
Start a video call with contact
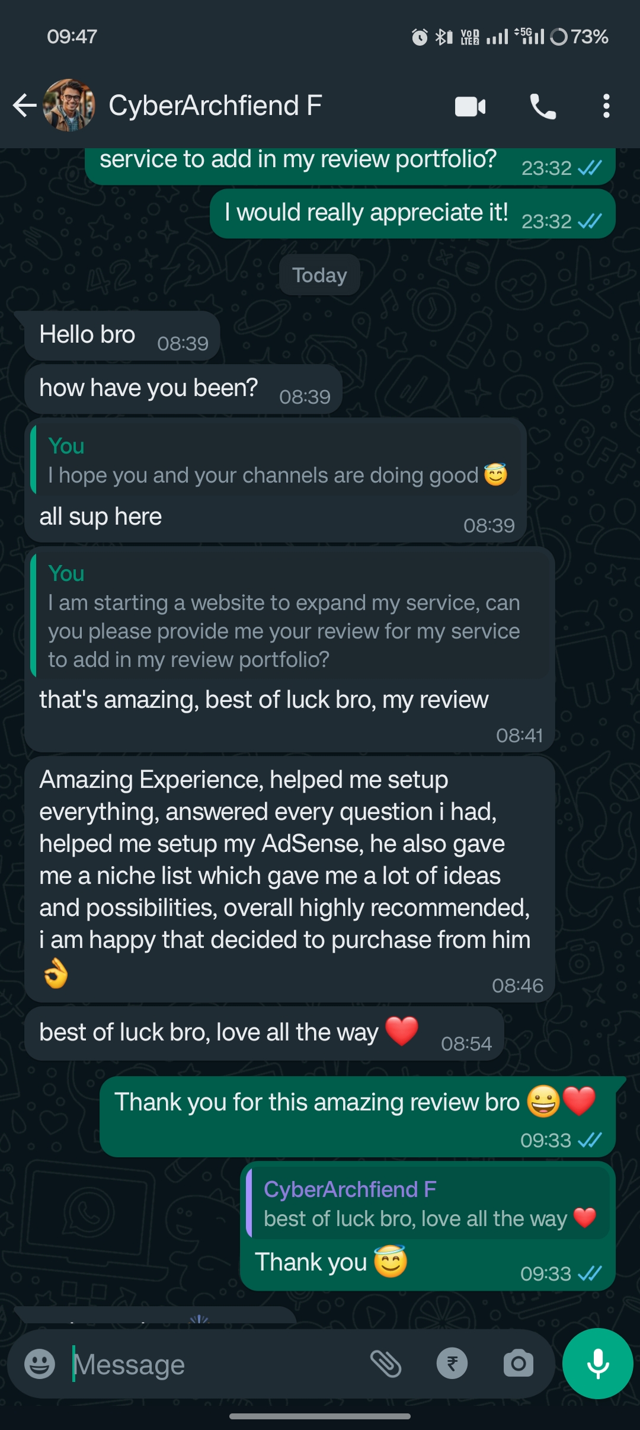(470, 107)
